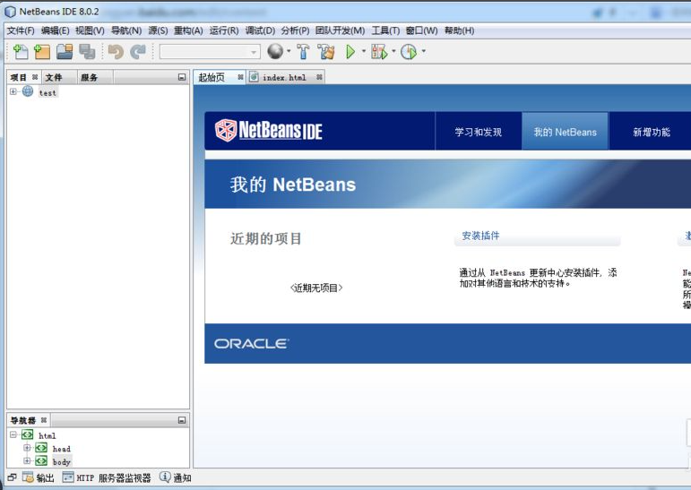Select the html element in navigator

tap(48, 435)
